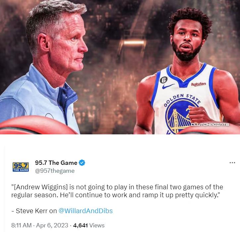Open the 95.7 The Game display name
Screen dimensions: 240x232
click(x=56, y=163)
